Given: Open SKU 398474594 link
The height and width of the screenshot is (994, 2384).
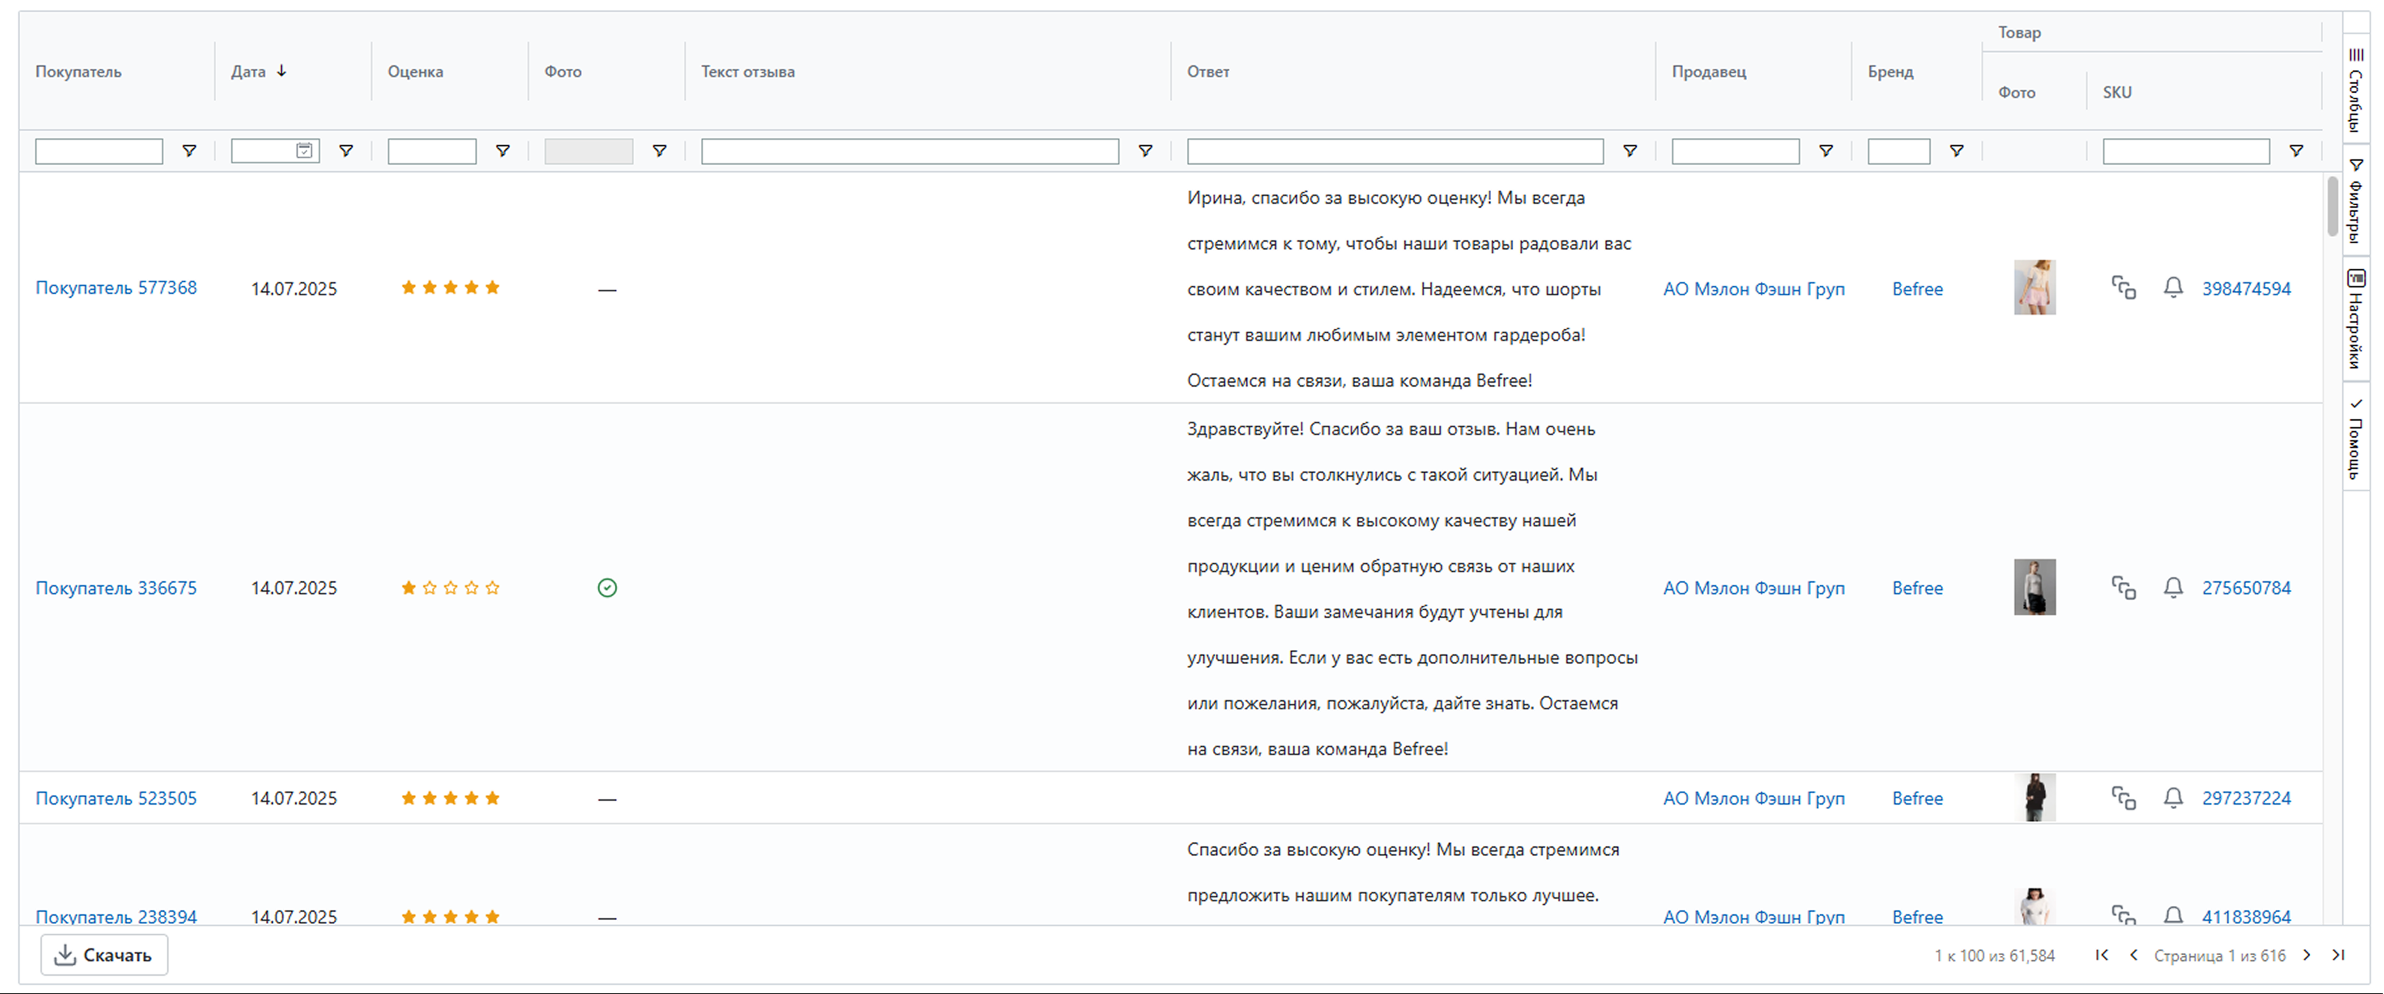Looking at the screenshot, I should tap(2246, 289).
